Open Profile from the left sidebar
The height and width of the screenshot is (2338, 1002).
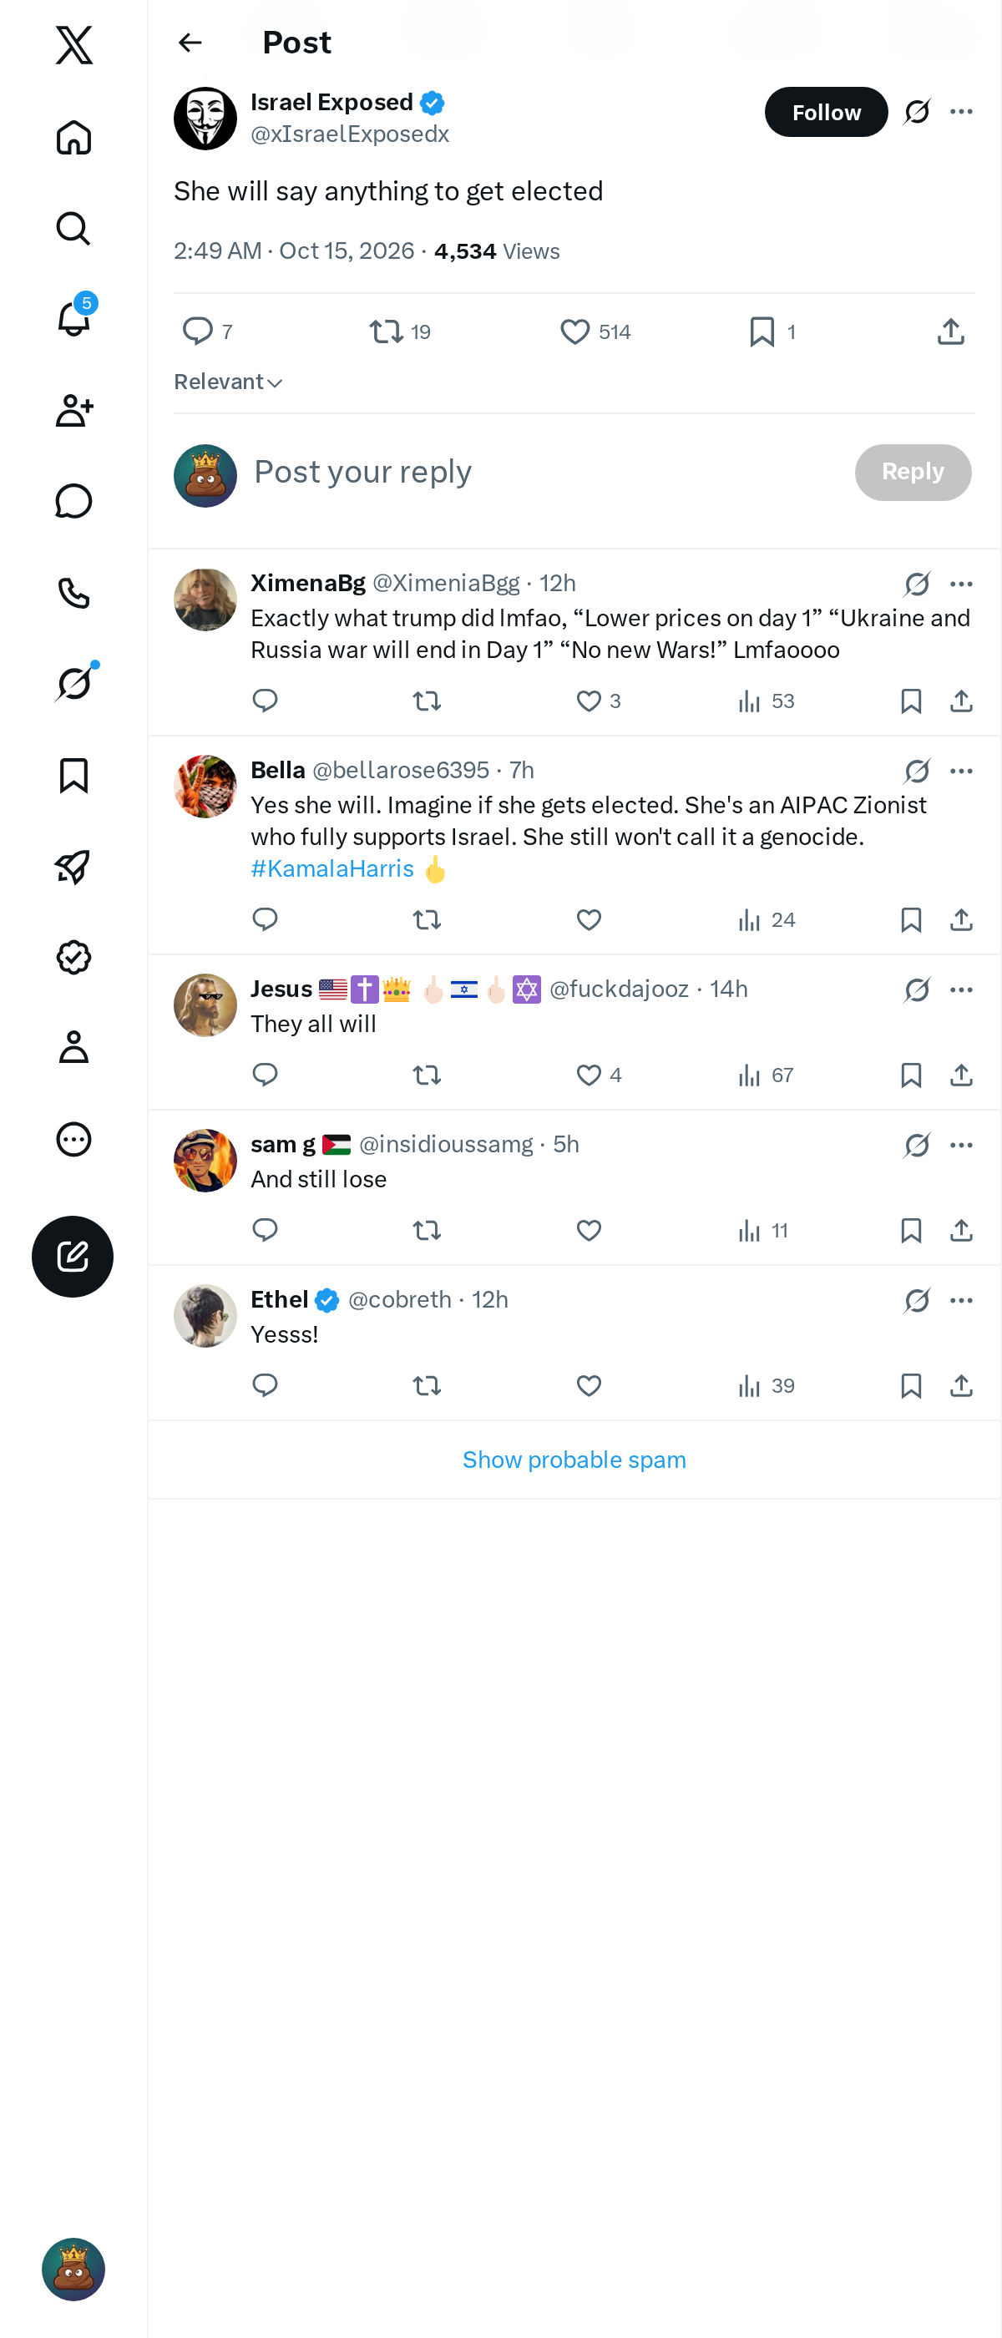(x=73, y=1047)
